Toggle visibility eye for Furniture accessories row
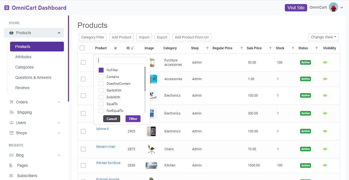 point(325,63)
